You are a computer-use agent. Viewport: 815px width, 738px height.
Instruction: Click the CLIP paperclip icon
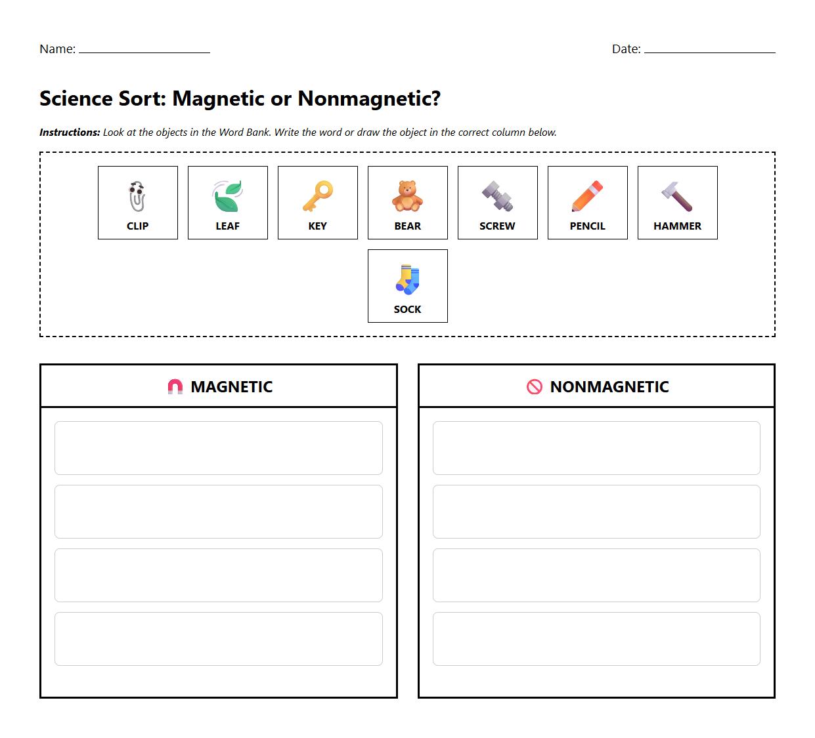point(137,194)
